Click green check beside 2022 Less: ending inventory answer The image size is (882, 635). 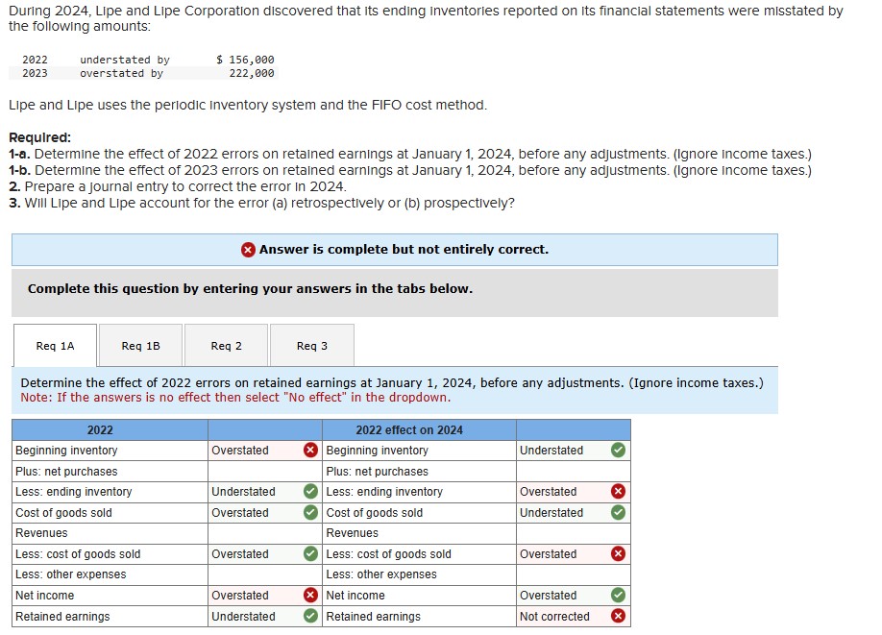point(310,492)
